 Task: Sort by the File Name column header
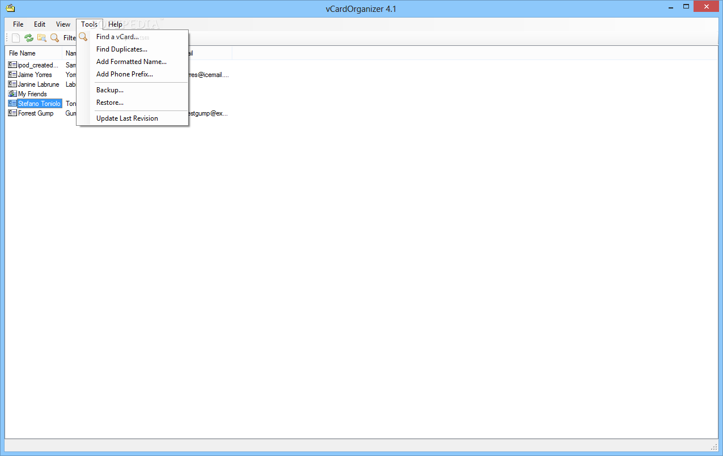tap(33, 53)
